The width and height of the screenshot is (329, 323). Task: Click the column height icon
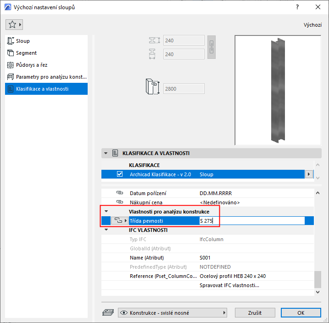pos(152,87)
